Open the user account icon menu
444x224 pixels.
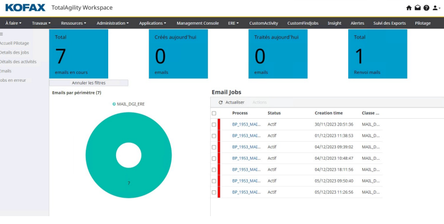[436, 8]
